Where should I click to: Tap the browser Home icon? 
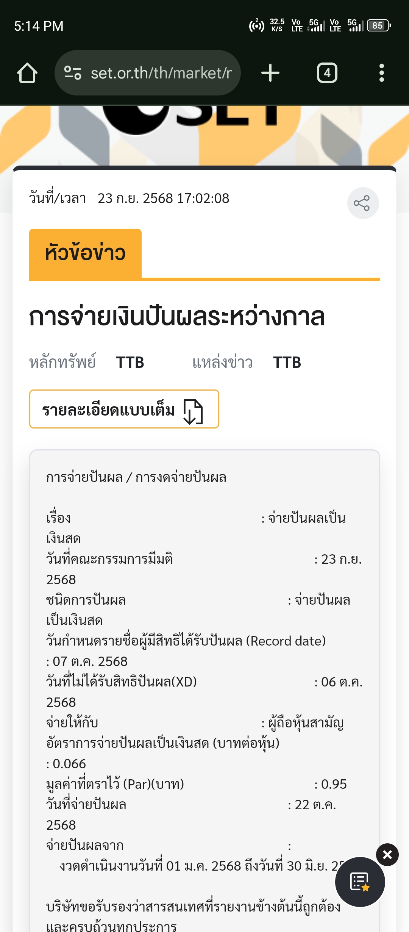[x=27, y=73]
